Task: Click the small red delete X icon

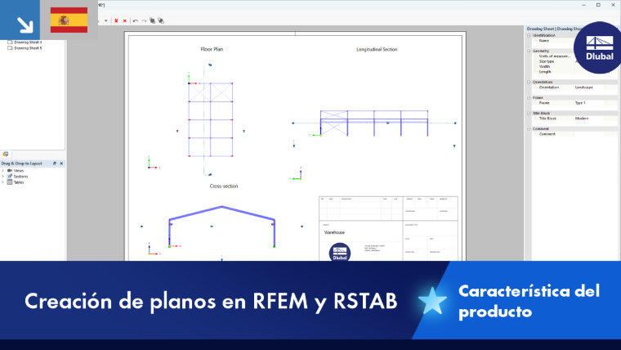Action: click(x=125, y=20)
